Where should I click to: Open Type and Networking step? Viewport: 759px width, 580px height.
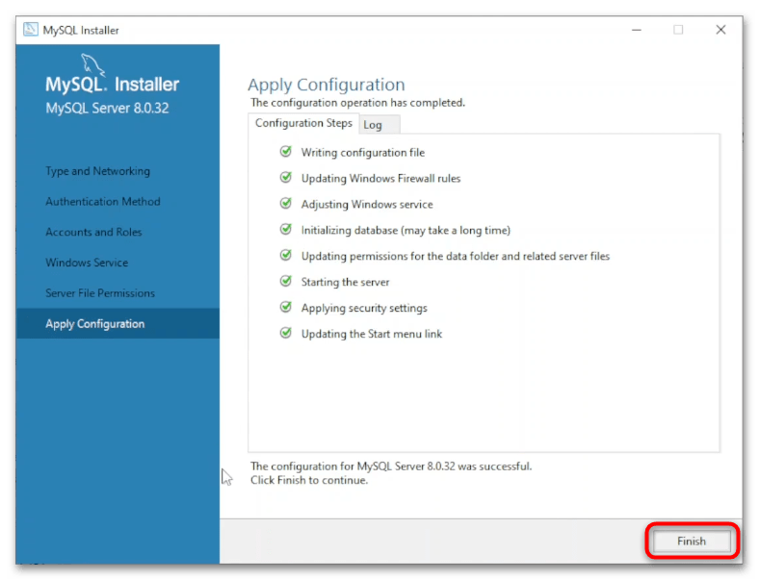(98, 171)
